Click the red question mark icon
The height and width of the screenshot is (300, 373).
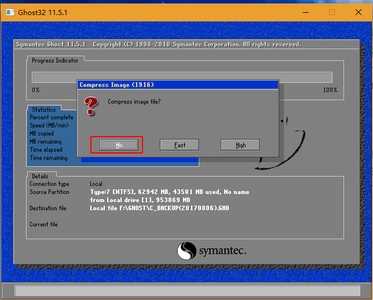90,106
